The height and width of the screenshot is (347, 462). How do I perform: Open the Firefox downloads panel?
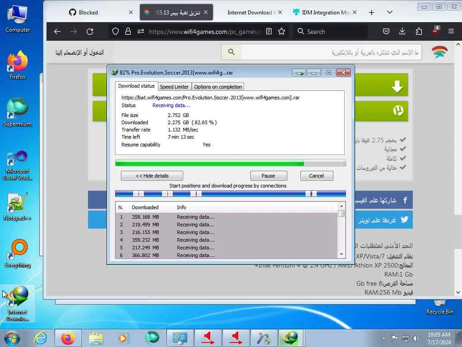click(x=402, y=32)
